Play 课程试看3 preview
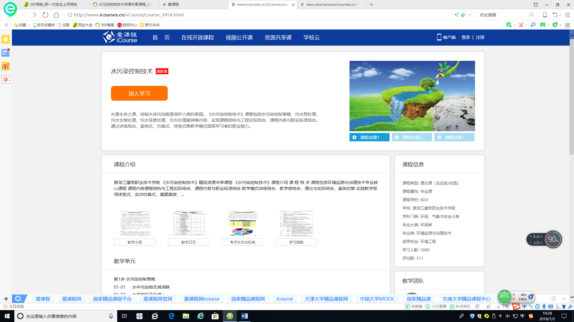The width and height of the screenshot is (574, 322). point(454,137)
